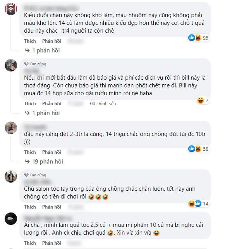This screenshot has height=249, width=225.
Task: Open reactions on the 95-reaction comment
Action: point(199,38)
